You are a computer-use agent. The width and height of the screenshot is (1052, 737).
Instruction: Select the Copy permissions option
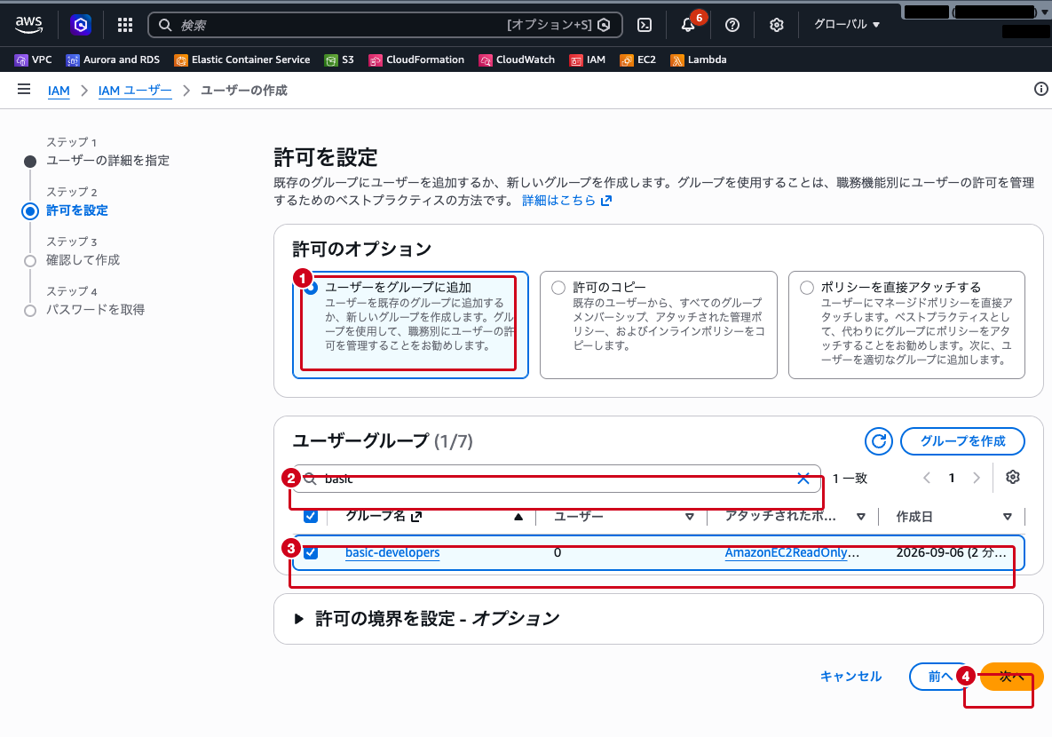(x=658, y=325)
